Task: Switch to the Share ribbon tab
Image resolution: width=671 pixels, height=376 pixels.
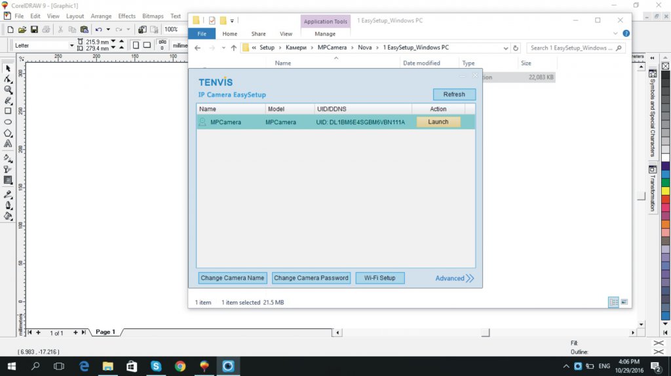Action: click(x=258, y=34)
